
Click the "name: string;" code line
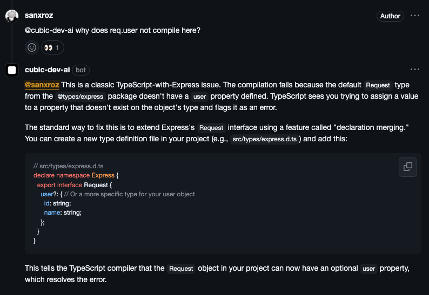[63, 212]
